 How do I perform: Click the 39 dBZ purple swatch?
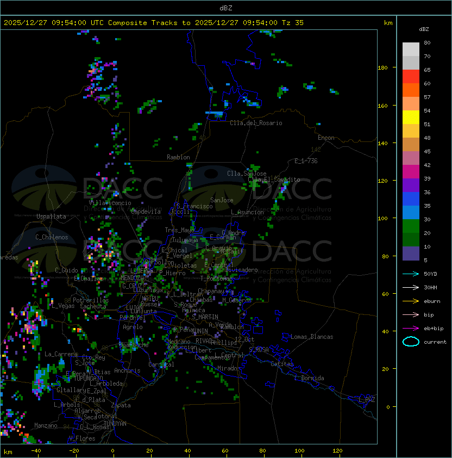(411, 185)
